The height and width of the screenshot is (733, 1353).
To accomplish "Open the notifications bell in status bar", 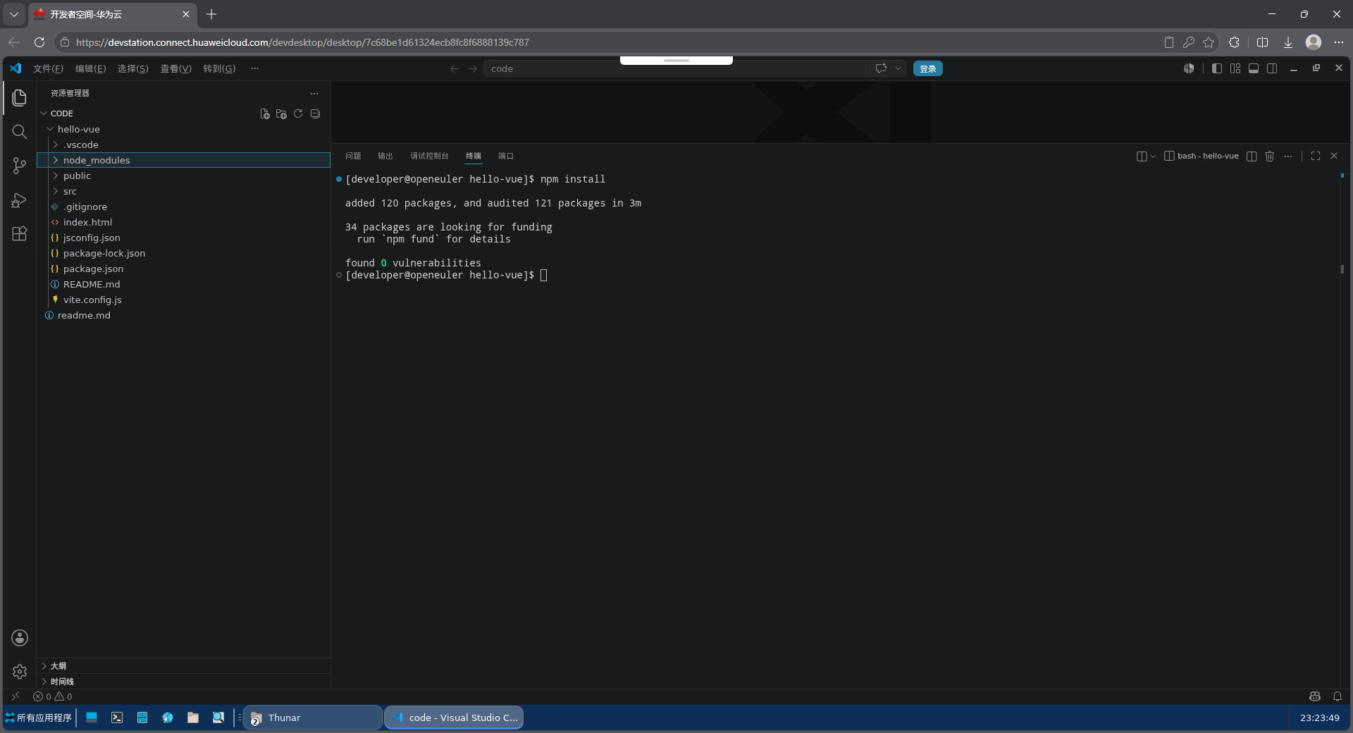I will tap(1337, 696).
